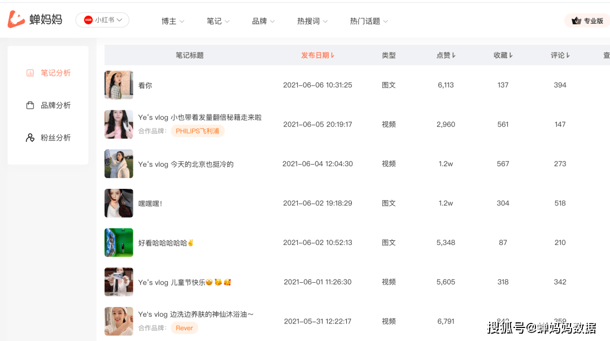Click the PHILIPS飞利浦 brand tag

point(198,131)
